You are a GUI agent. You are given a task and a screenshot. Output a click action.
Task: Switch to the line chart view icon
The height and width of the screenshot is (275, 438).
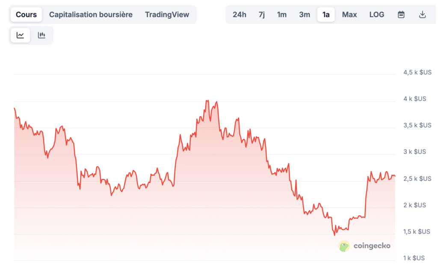[x=20, y=35]
